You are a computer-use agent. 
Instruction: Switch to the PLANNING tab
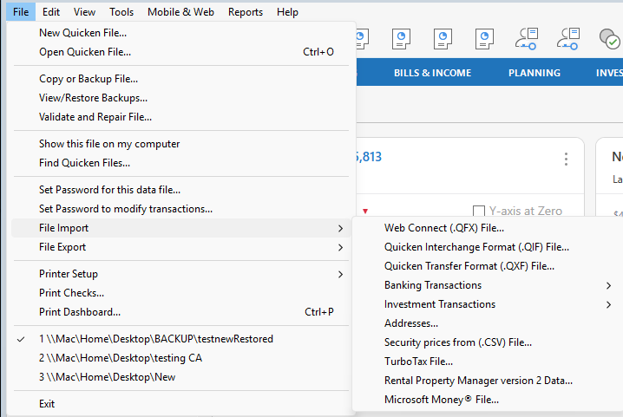(x=534, y=73)
